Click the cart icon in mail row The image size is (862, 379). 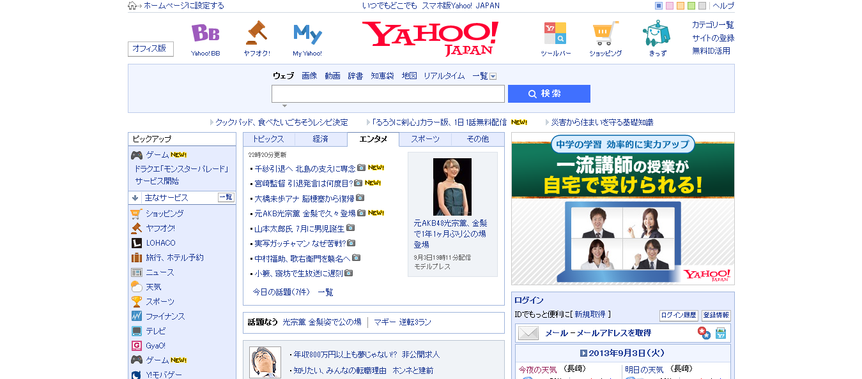click(x=721, y=333)
